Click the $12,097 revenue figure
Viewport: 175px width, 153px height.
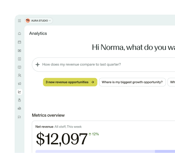click(62, 139)
